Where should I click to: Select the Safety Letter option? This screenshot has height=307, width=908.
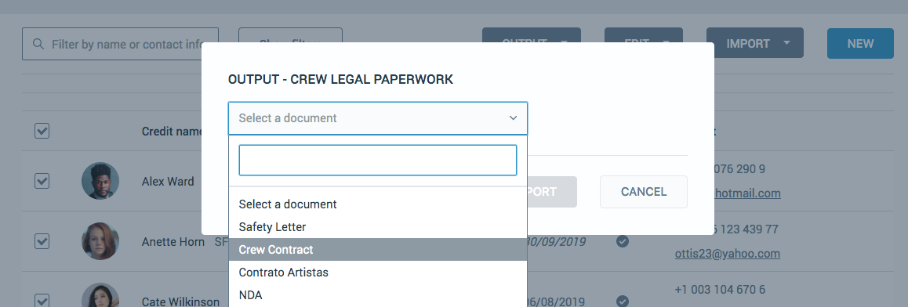coord(378,226)
